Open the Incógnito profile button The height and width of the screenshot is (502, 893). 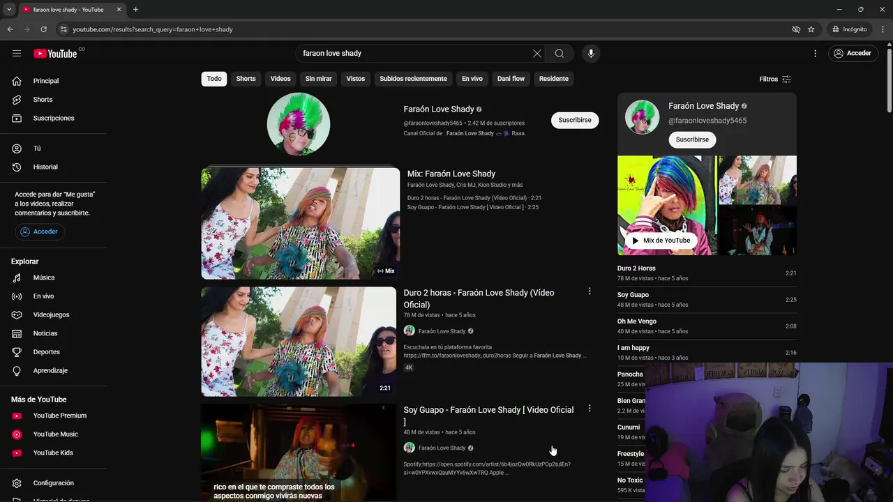point(849,29)
